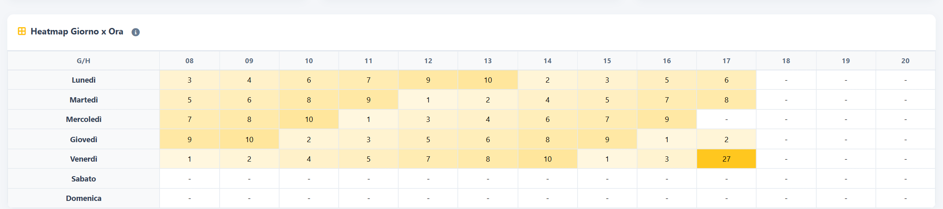Click the yellow grid icon before Heatmap title
943x209 pixels.
tap(22, 31)
